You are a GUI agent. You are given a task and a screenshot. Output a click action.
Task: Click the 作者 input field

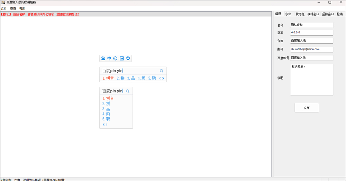pos(312,40)
